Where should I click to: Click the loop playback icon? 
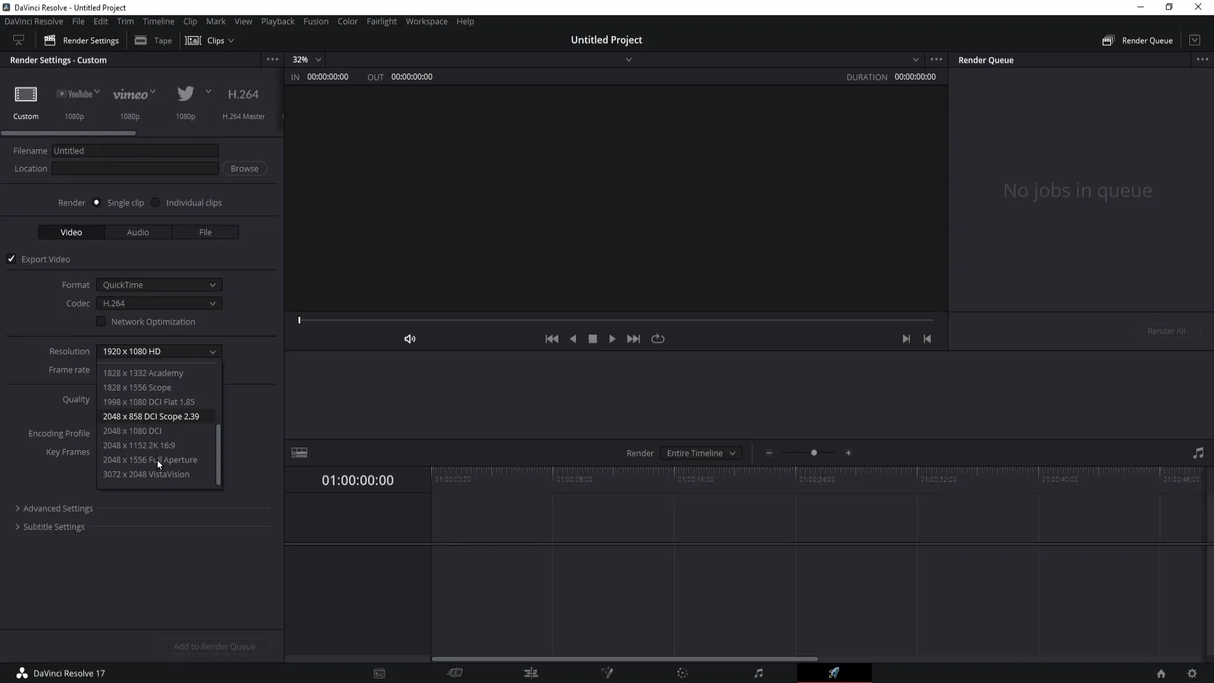[658, 338]
